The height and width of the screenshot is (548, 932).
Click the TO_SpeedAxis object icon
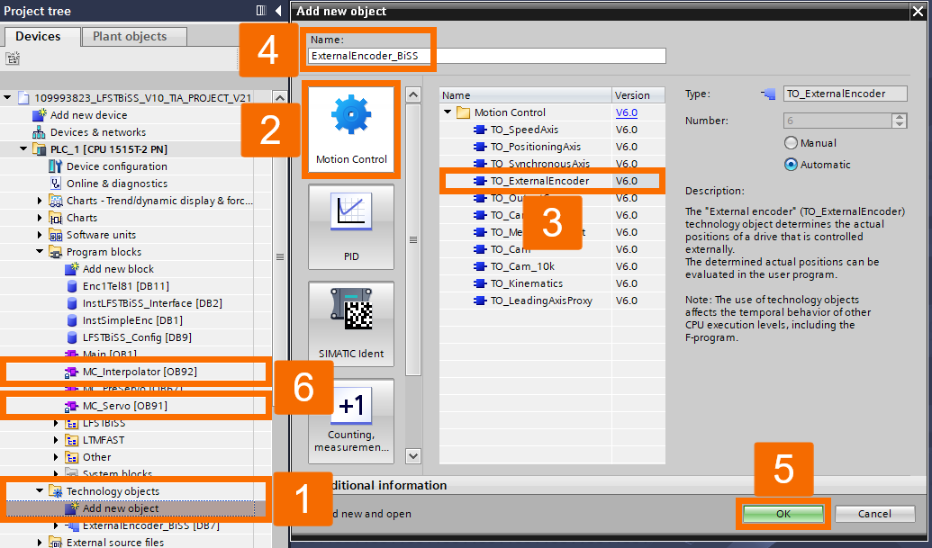pos(480,130)
